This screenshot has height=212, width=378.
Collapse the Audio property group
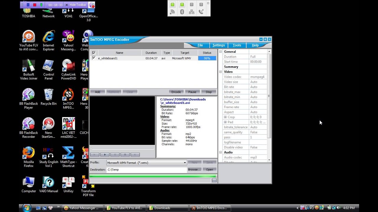pyautogui.click(x=220, y=152)
